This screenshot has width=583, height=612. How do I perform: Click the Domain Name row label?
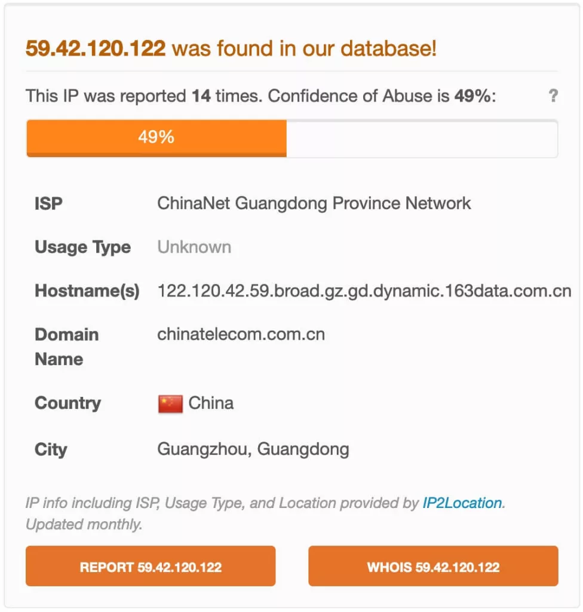66,347
